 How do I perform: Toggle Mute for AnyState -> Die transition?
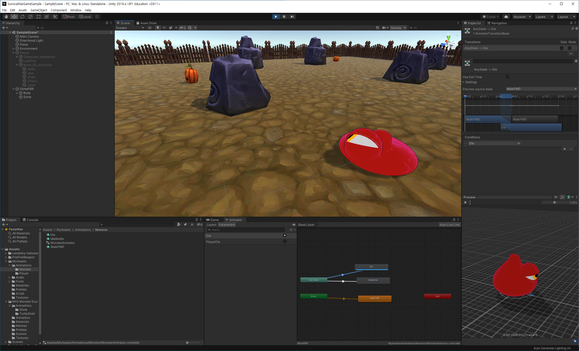pyautogui.click(x=569, y=48)
